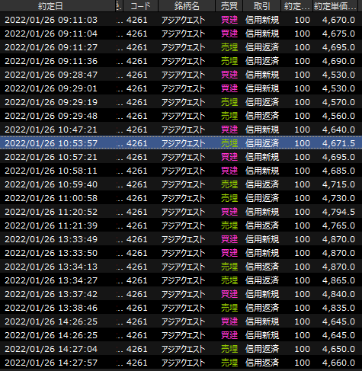
Task: Sort by the 売買 column header
Action: click(229, 6)
